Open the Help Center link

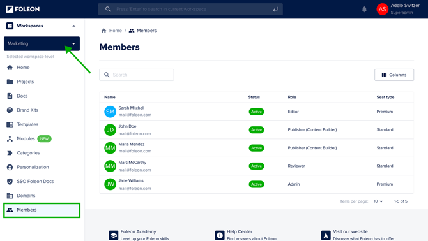240,231
